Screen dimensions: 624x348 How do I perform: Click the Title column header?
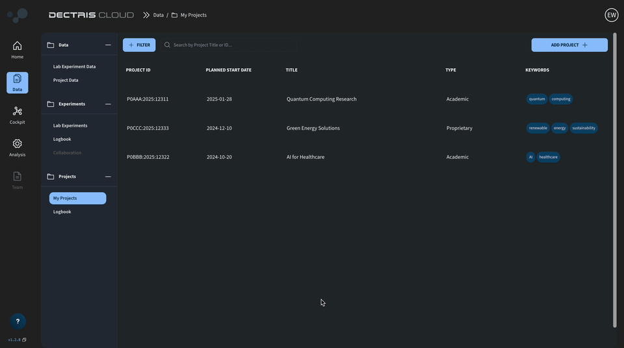tap(291, 70)
